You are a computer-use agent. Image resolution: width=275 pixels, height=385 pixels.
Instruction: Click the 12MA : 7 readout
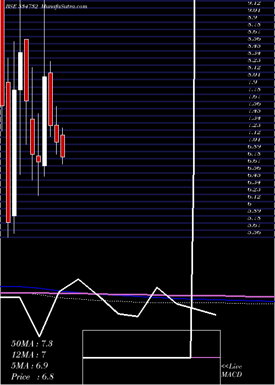point(29,355)
